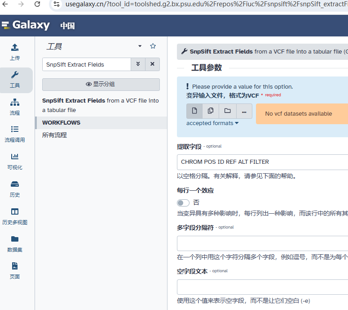This screenshot has width=348, height=310.
Task: Click the tool search field
Action: (87, 64)
